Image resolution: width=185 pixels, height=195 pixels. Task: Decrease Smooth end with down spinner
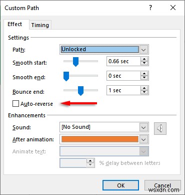pos(144,78)
